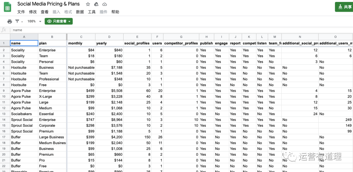Select the X-Large plan cell

tap(52, 97)
